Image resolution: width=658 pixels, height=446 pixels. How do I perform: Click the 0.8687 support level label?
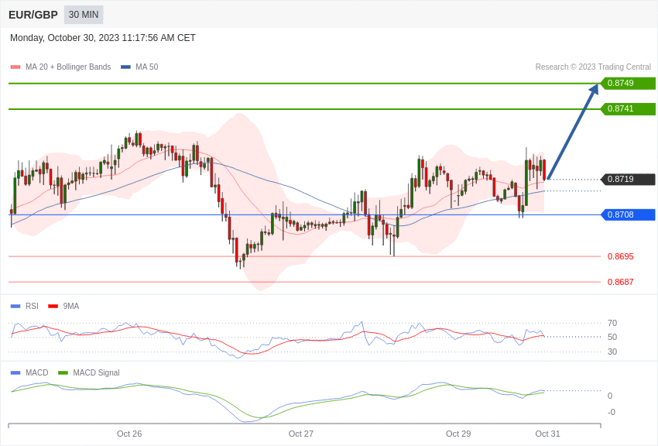621,282
